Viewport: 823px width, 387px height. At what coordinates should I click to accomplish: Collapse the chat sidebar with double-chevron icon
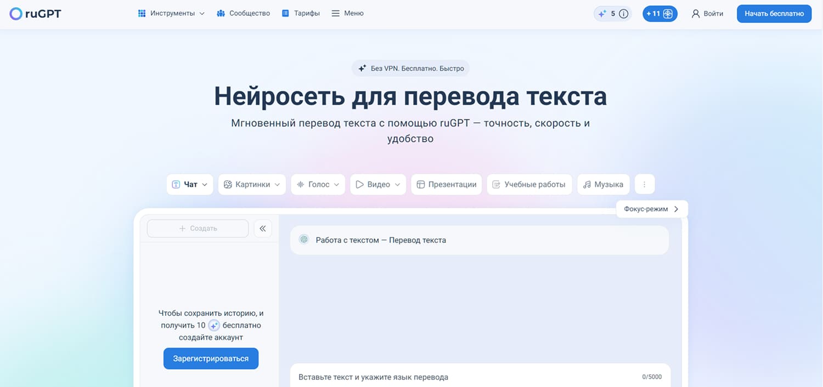[263, 229]
